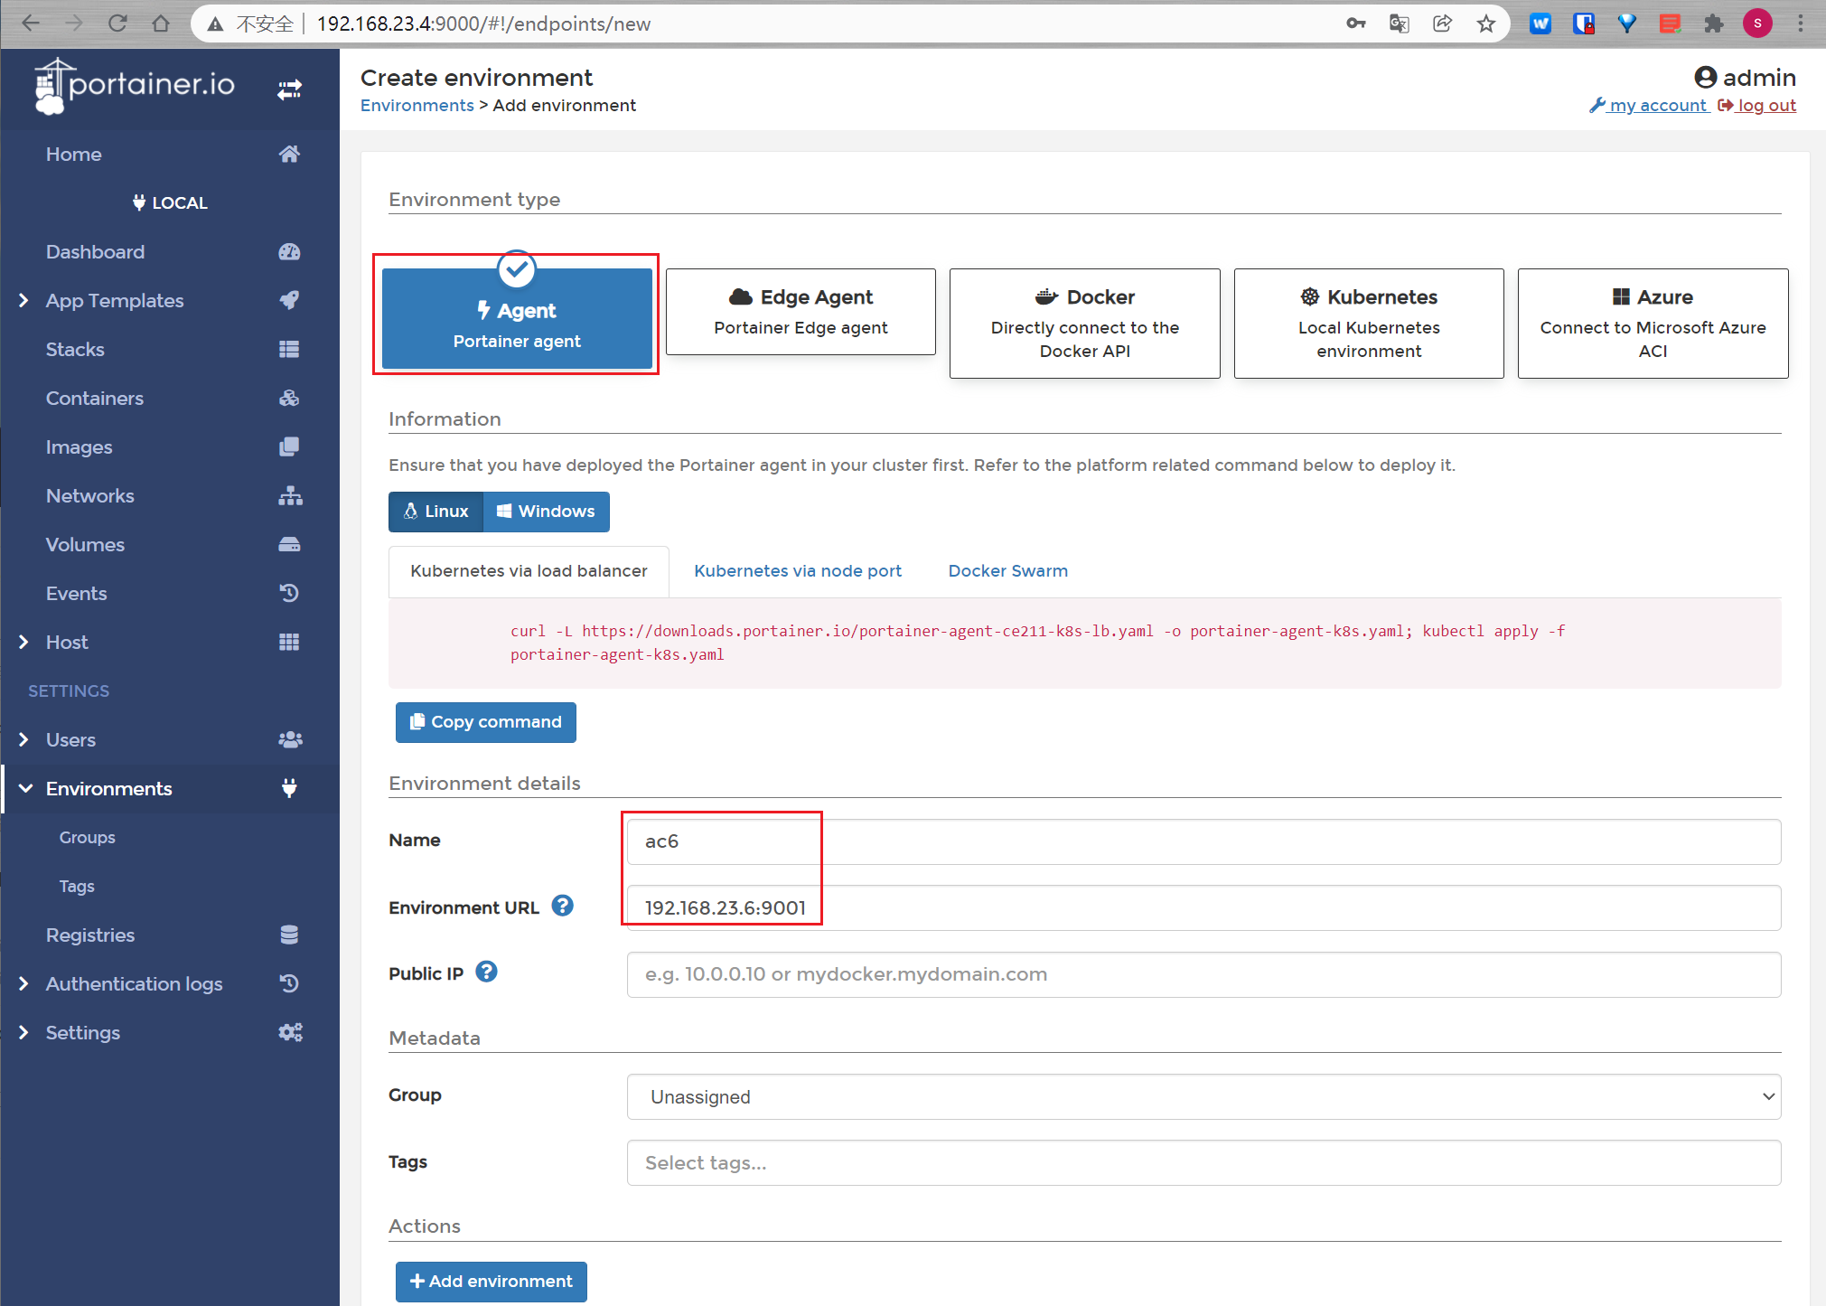
Task: Open the Group dropdown showing Unassigned
Action: [x=1203, y=1097]
